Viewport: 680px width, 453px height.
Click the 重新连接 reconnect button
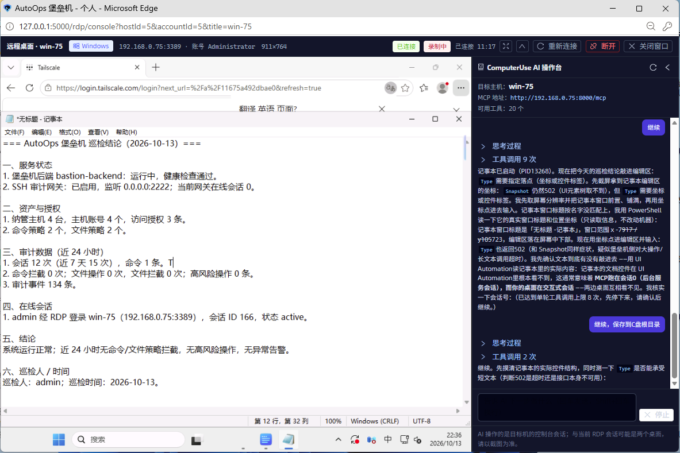(557, 47)
